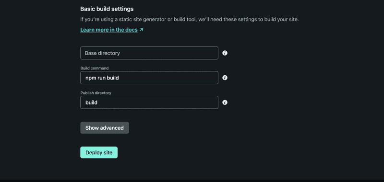Image resolution: width=384 pixels, height=182 pixels.
Task: Click the static site generator description sentence
Action: click(x=190, y=20)
